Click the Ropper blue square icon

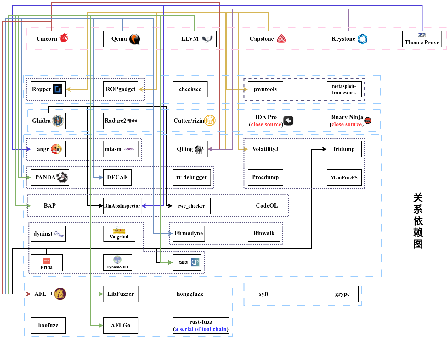click(58, 89)
